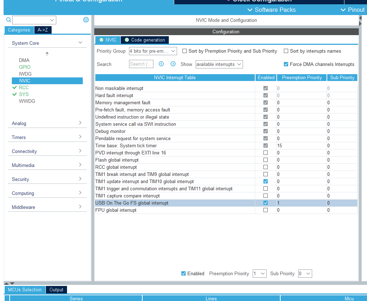This screenshot has width=367, height=301.
Task: Enable TIM1 capture compare interrupt checkbox
Action: 266,196
